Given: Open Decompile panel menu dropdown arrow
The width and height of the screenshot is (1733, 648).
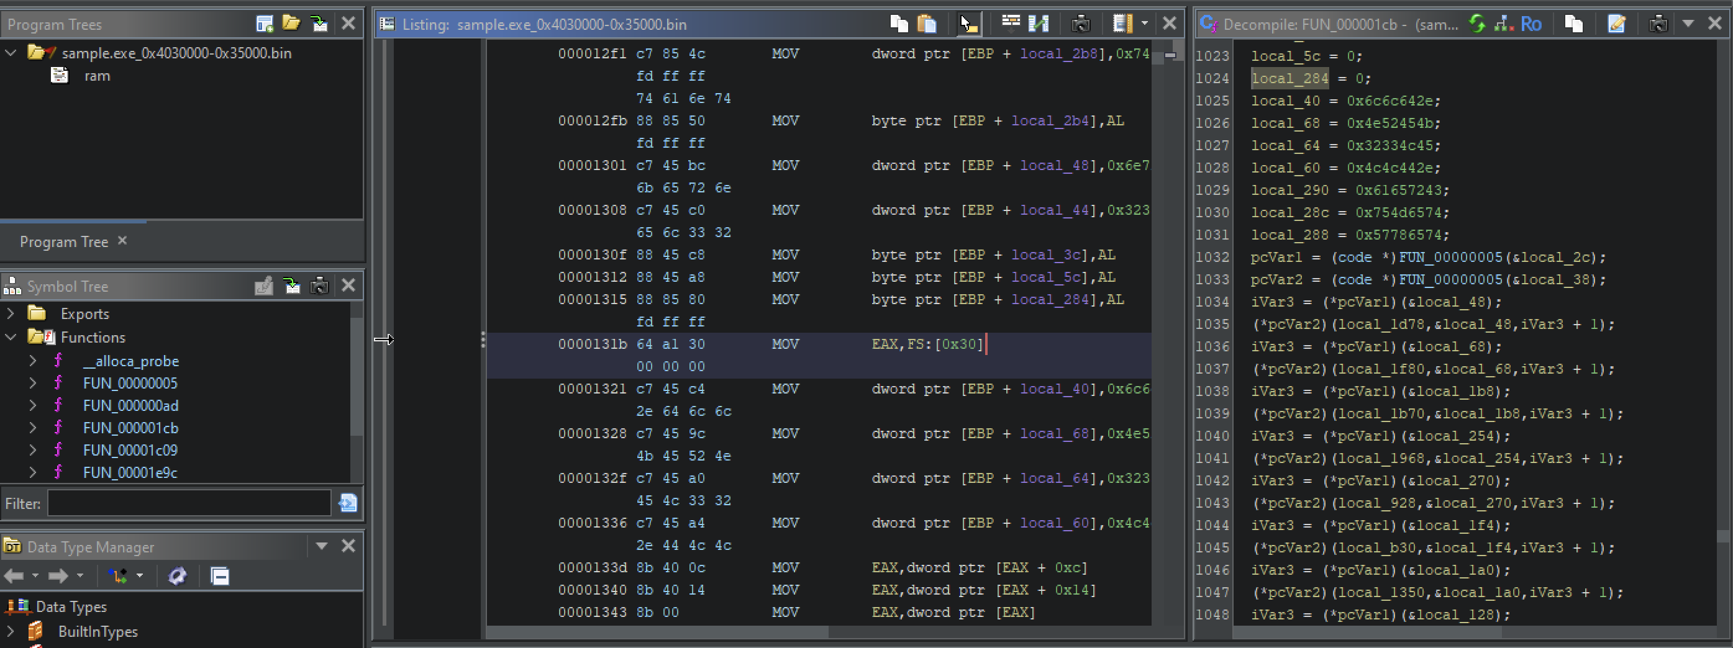Looking at the screenshot, I should tap(1688, 24).
